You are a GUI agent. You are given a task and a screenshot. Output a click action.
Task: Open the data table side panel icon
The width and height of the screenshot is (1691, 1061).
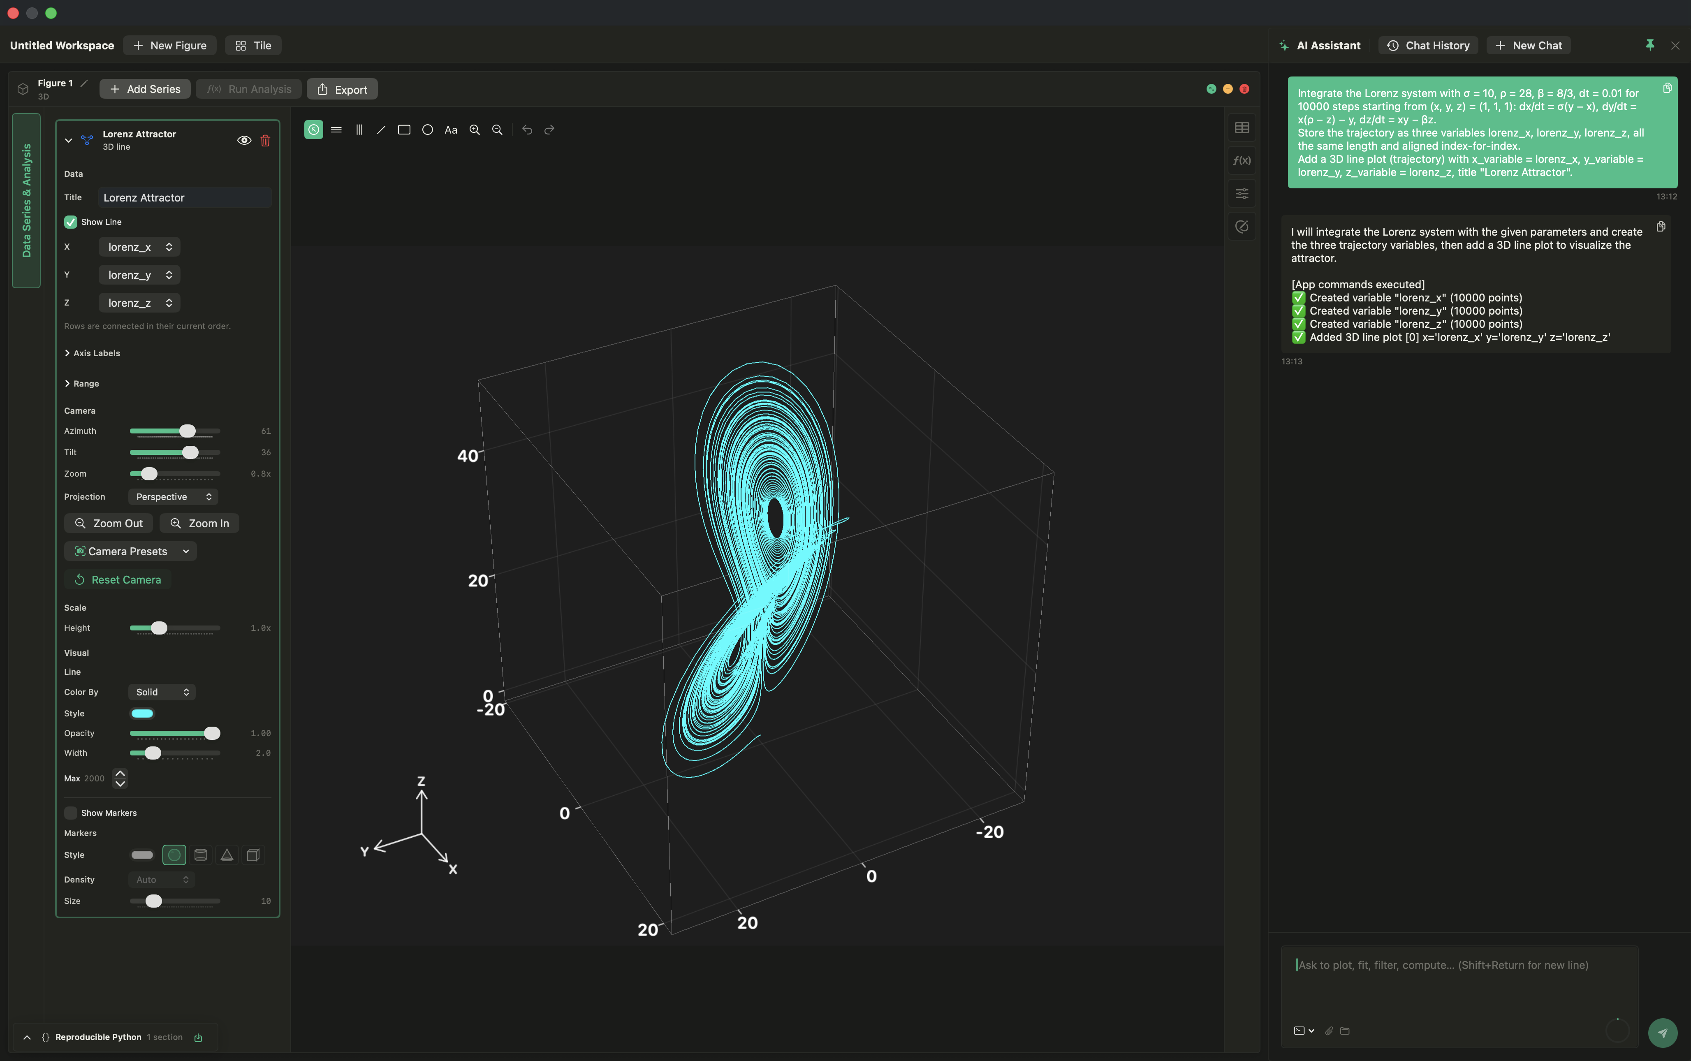1241,128
